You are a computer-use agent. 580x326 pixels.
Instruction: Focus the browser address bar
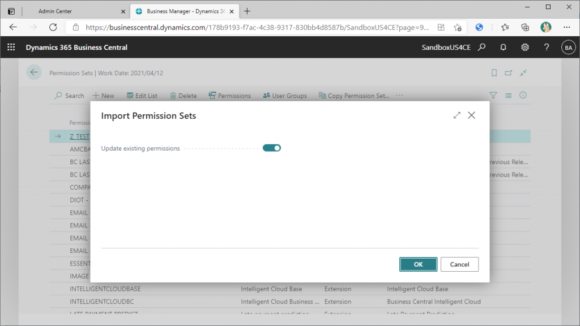click(257, 27)
